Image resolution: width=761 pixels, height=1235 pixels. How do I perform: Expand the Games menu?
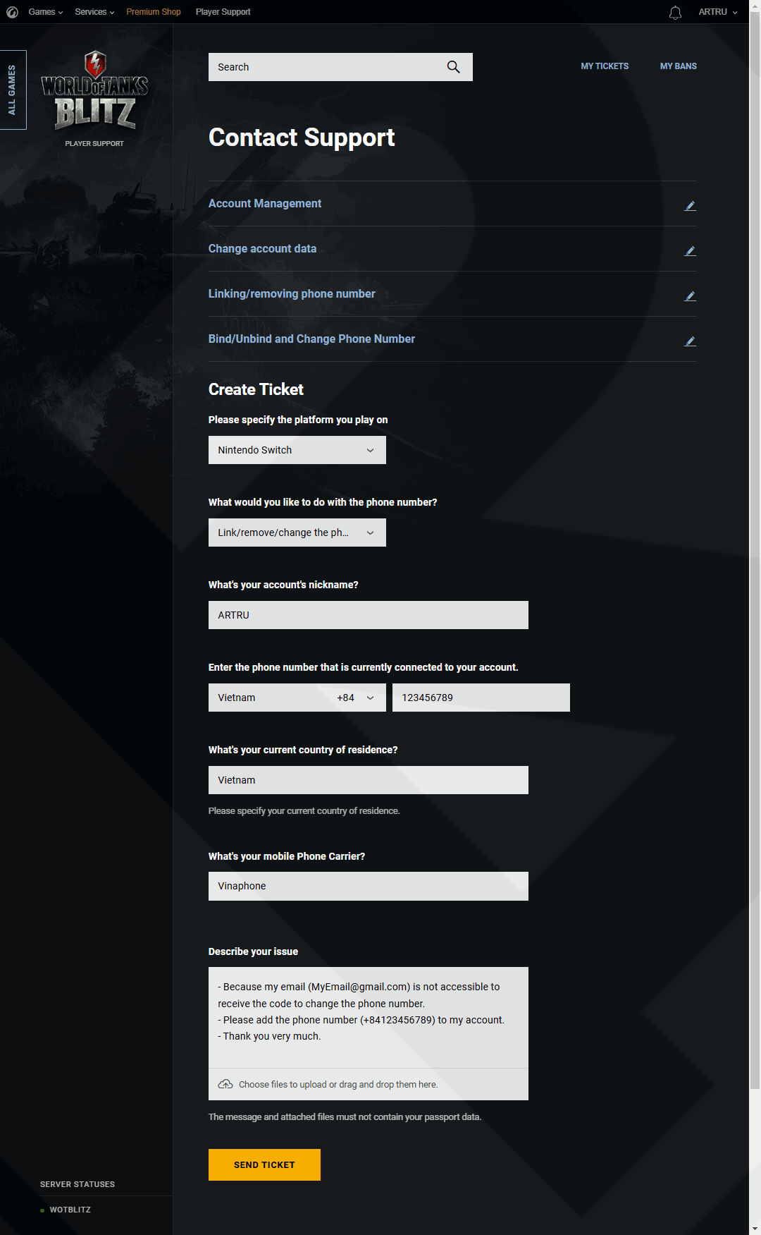pos(46,12)
